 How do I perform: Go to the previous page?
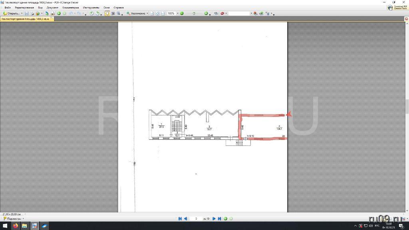pyautogui.click(x=185, y=218)
